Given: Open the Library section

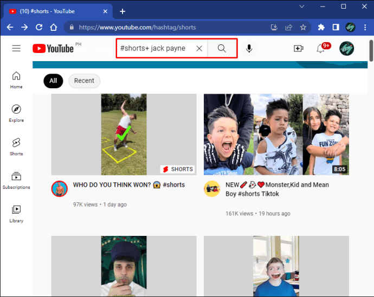Looking at the screenshot, I should [x=16, y=214].
